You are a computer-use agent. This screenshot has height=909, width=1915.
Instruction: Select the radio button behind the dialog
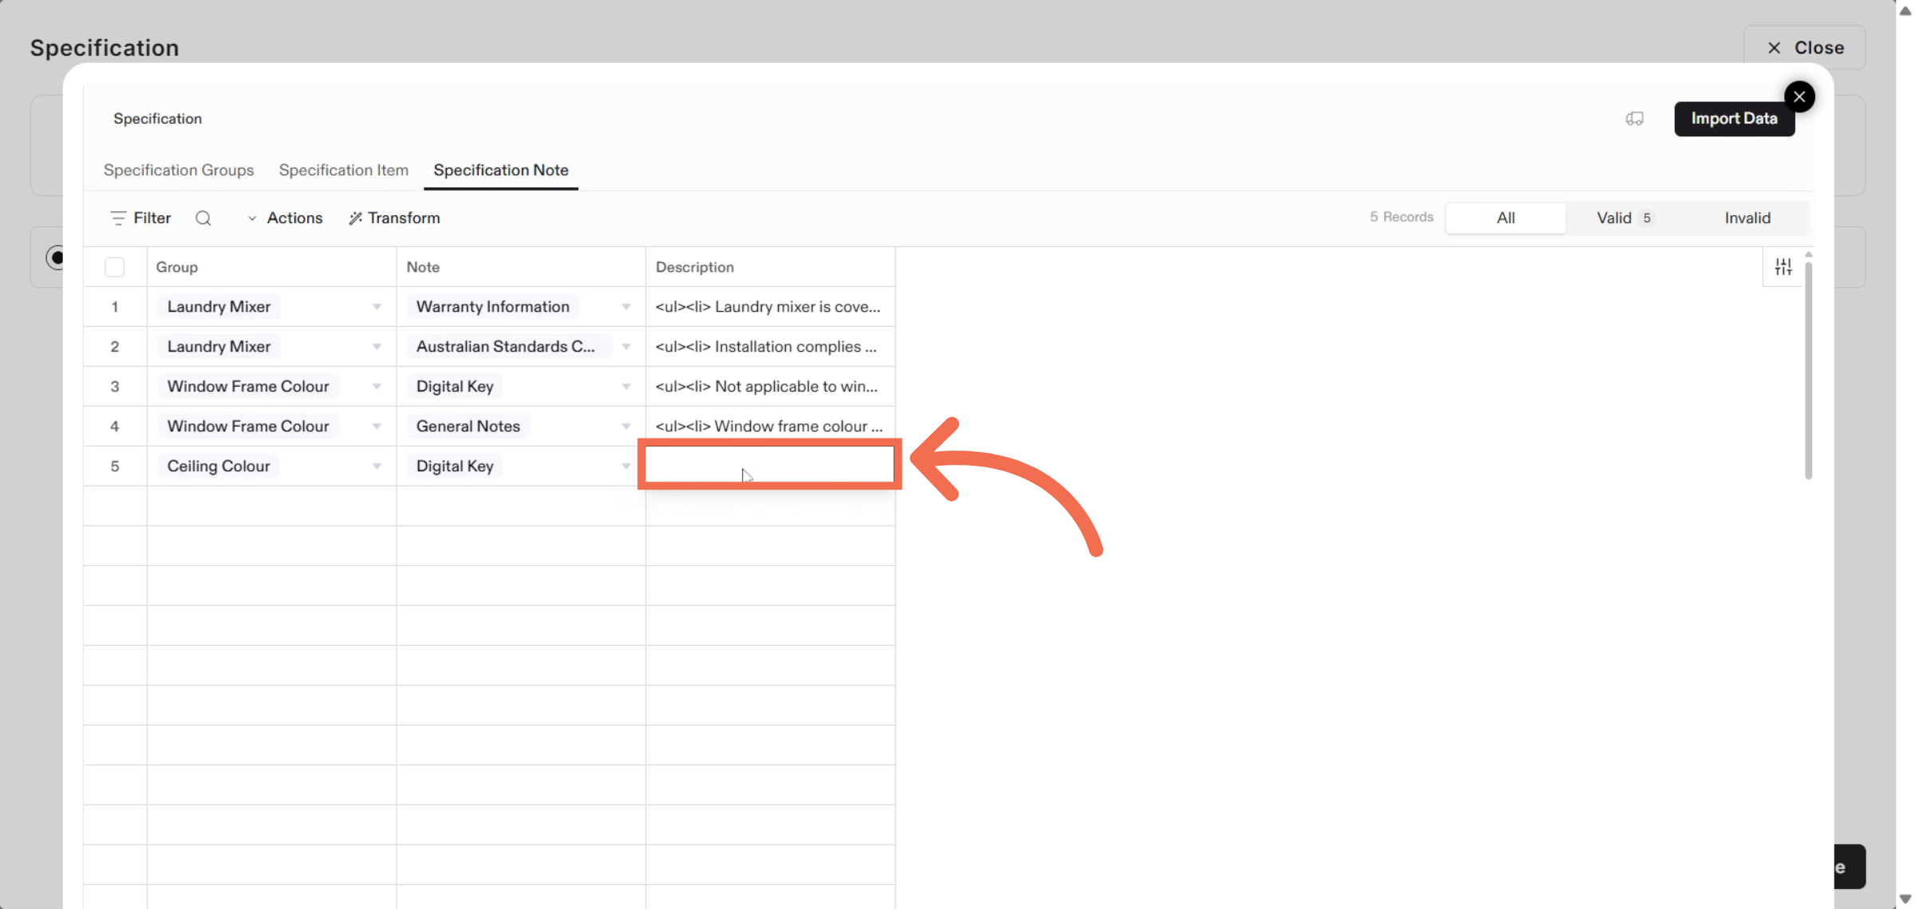pyautogui.click(x=56, y=258)
